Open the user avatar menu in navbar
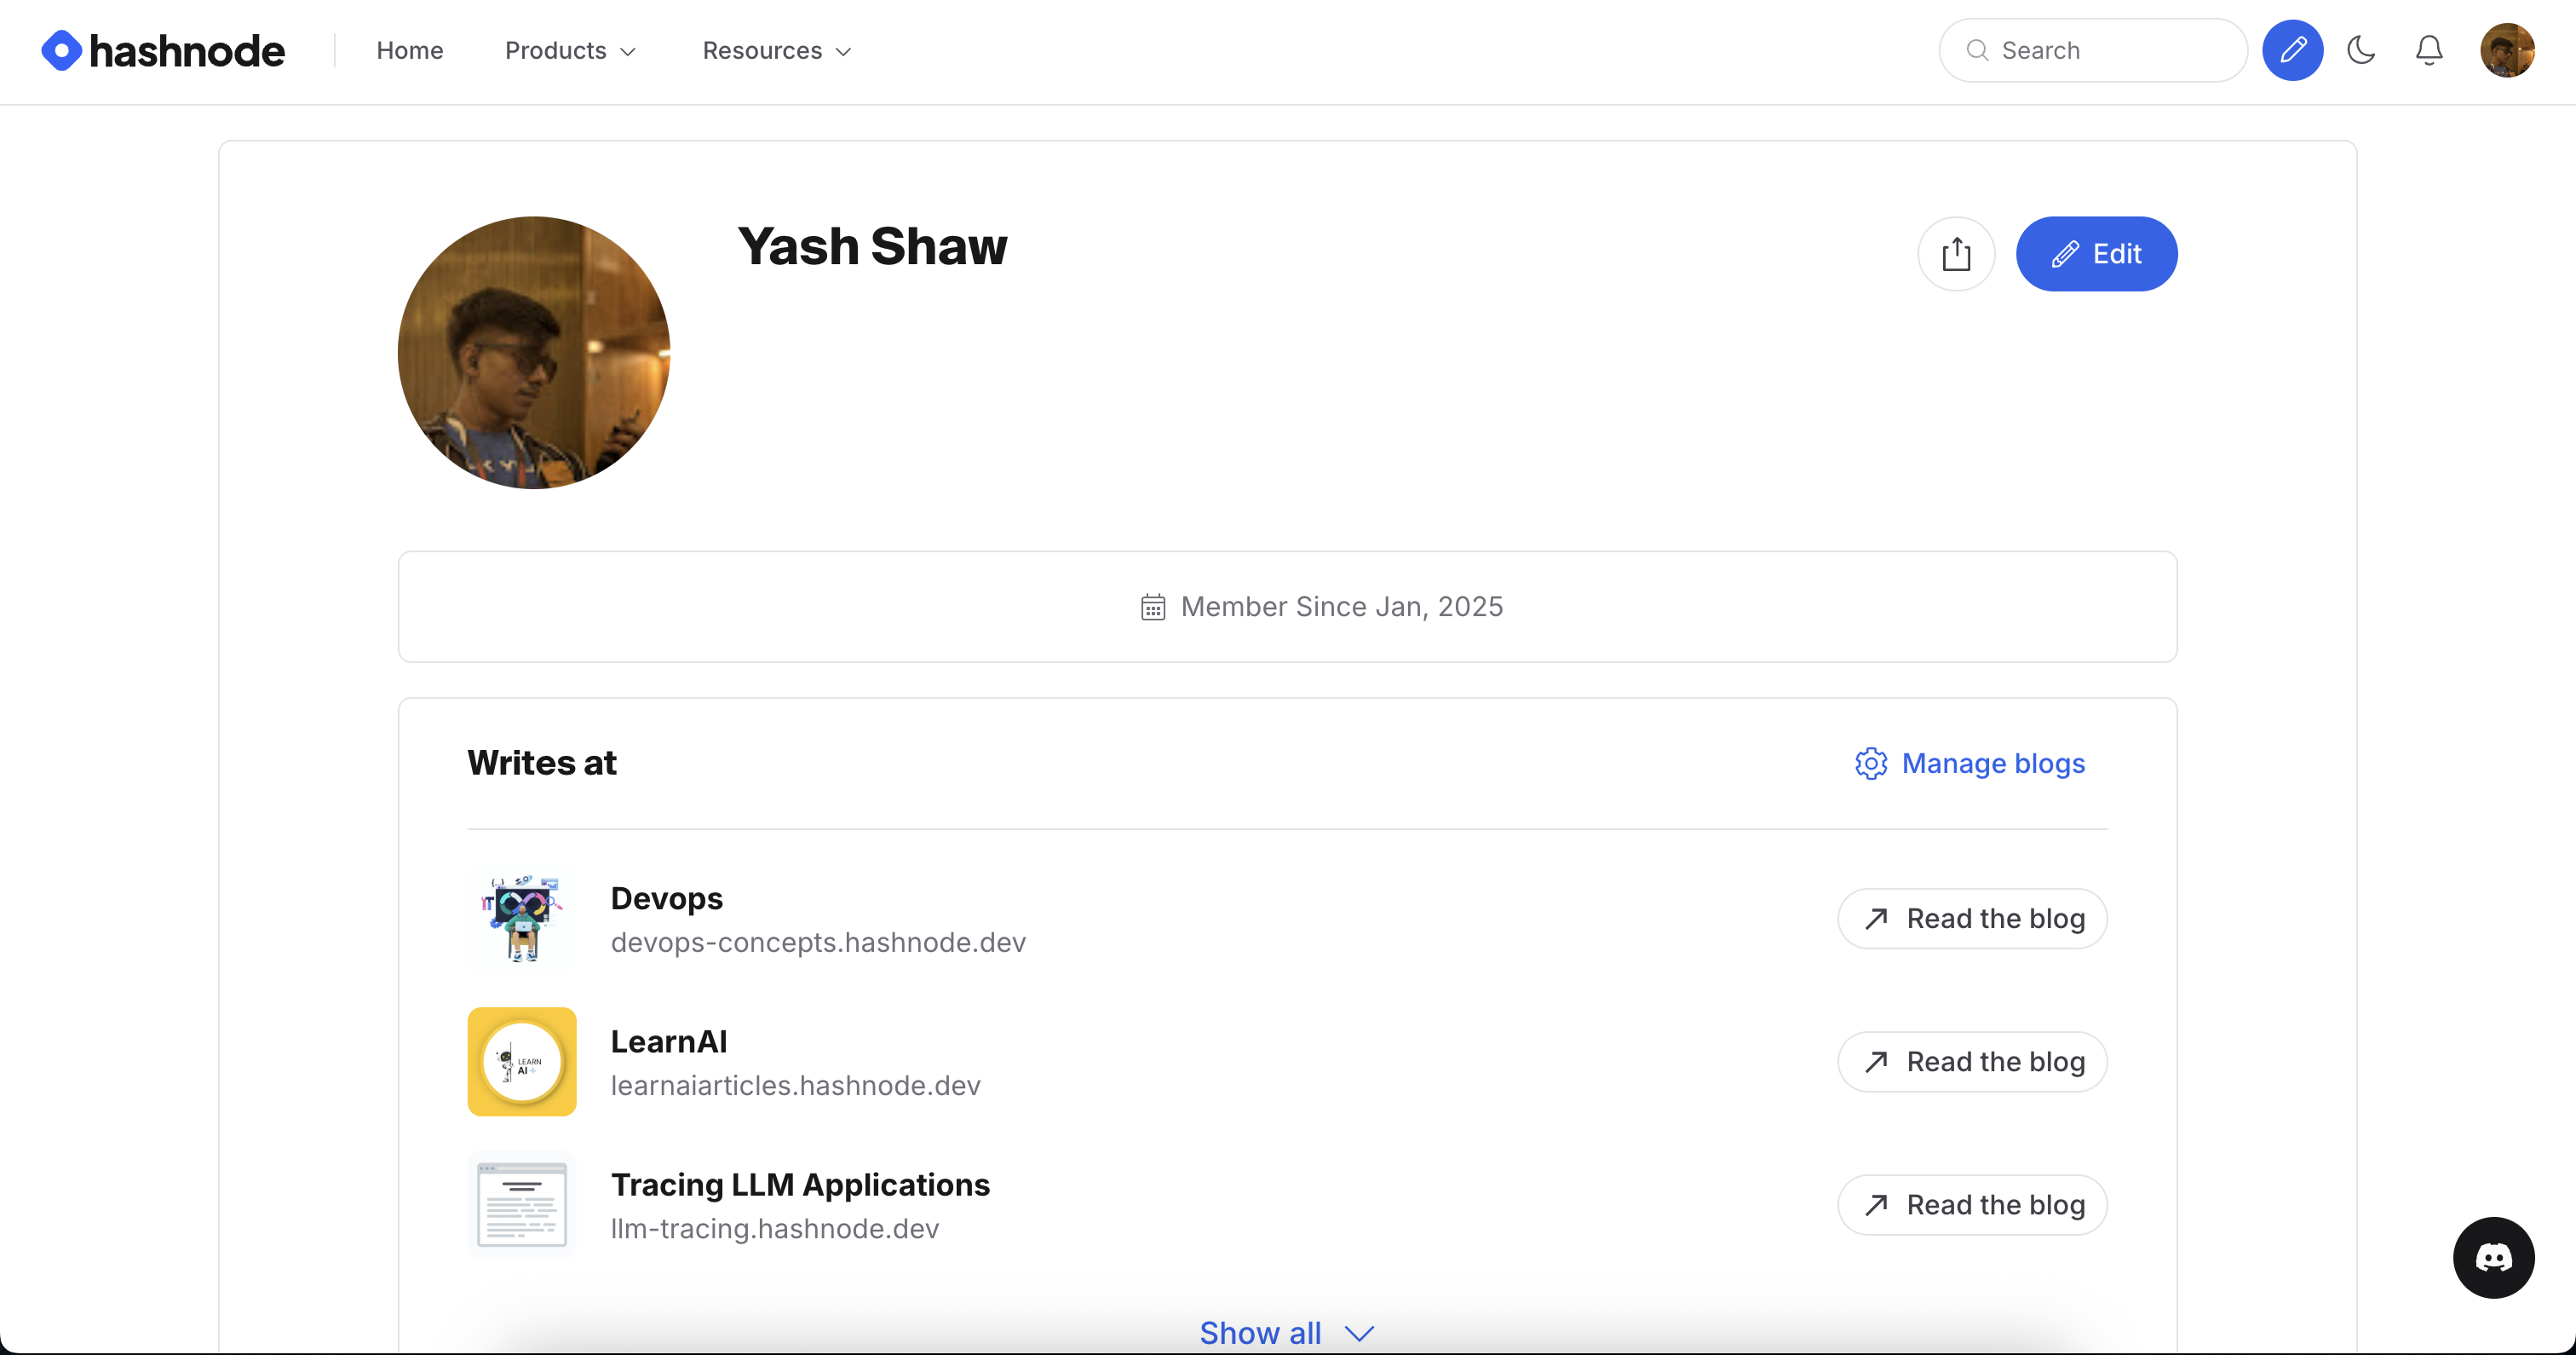 tap(2506, 50)
